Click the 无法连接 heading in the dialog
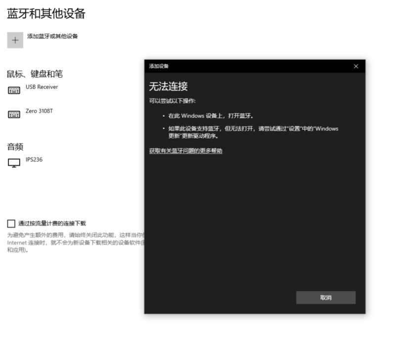The height and width of the screenshot is (347, 395). (x=169, y=87)
